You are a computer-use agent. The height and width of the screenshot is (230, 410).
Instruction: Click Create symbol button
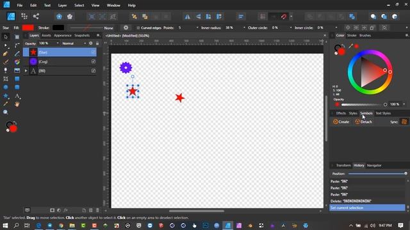[341, 122]
